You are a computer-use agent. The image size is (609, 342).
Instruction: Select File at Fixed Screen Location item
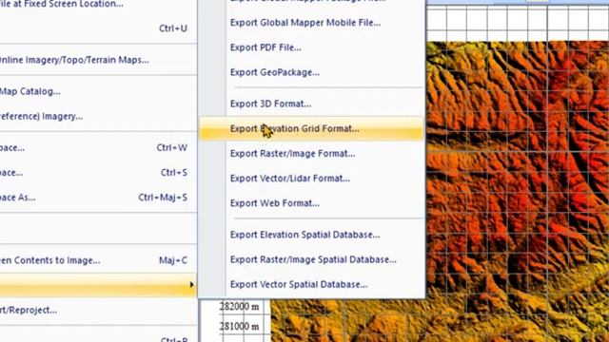point(98,4)
